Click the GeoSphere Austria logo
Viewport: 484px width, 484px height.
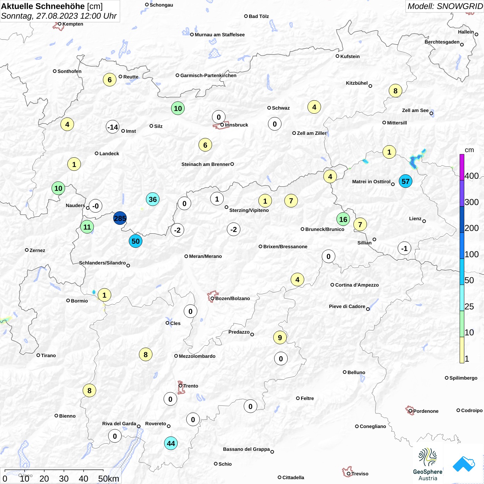pos(428,464)
